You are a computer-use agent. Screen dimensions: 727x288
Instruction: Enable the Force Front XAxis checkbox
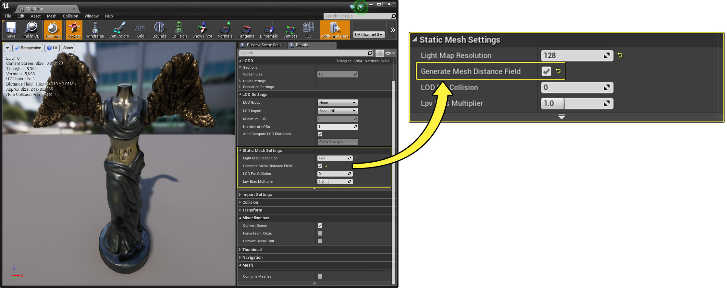click(x=320, y=233)
